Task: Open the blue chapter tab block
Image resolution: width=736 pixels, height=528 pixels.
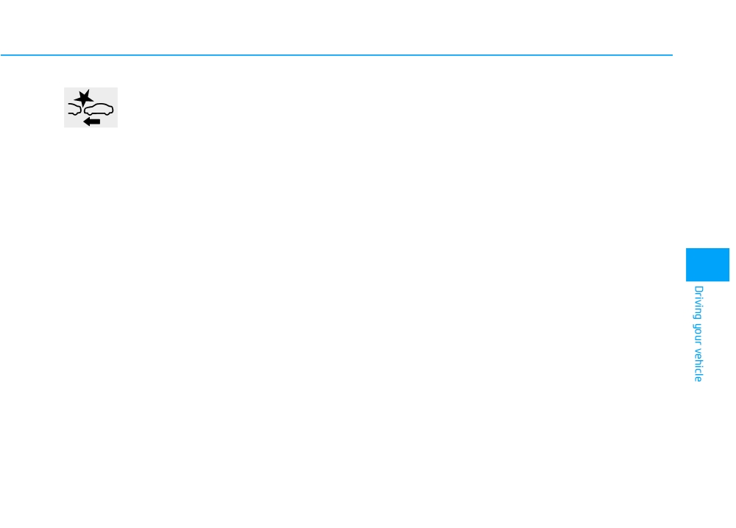Action: click(707, 264)
